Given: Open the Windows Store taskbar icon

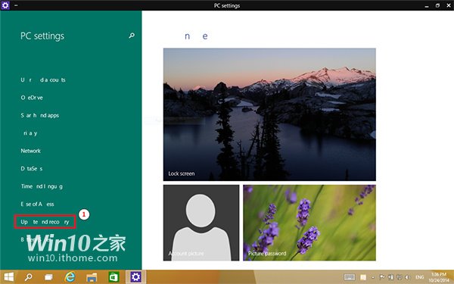Looking at the screenshot, I should (x=113, y=277).
